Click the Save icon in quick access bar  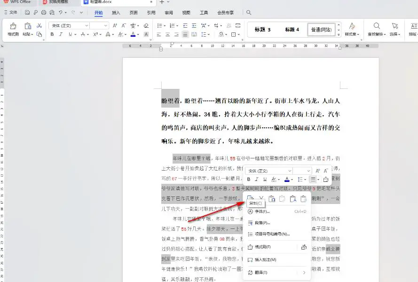(27, 12)
